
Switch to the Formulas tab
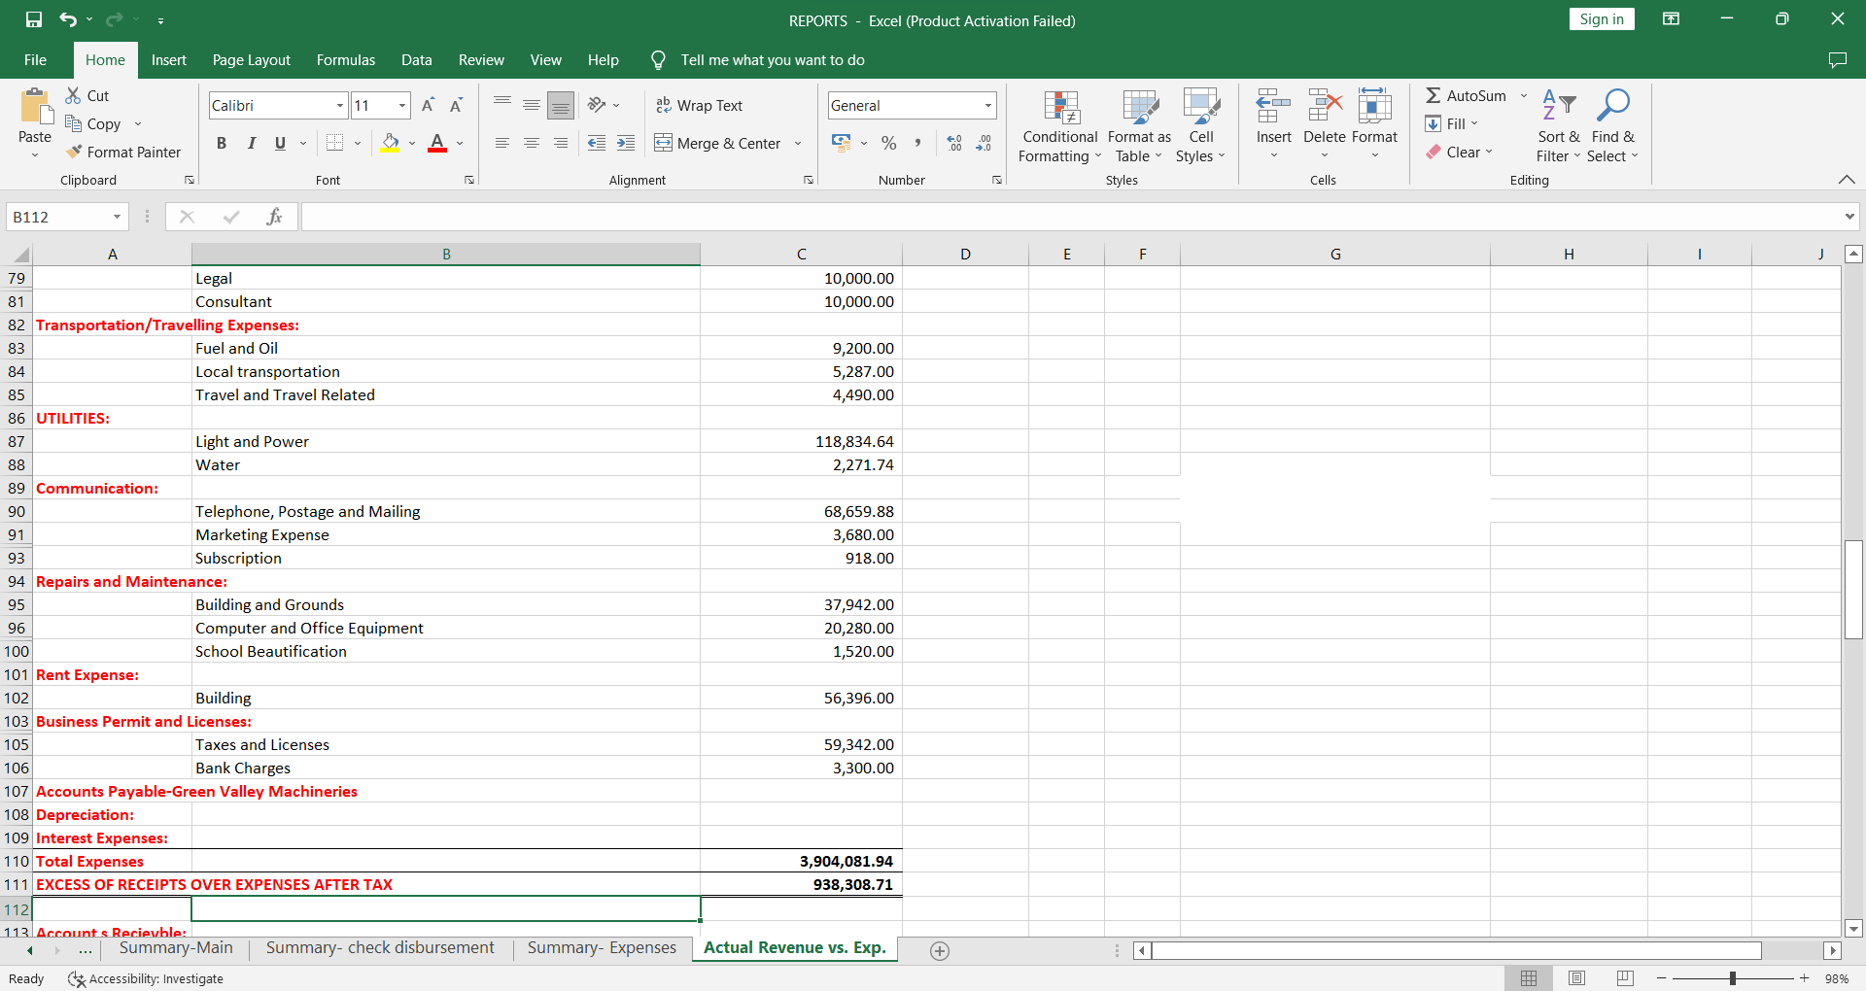346,60
